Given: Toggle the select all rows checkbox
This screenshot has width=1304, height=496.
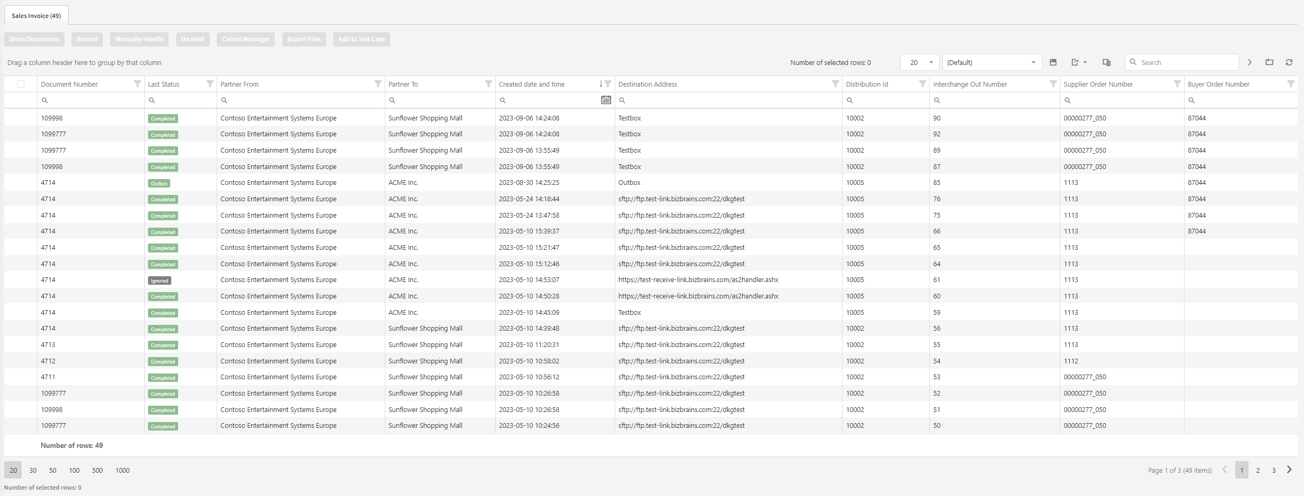Looking at the screenshot, I should pyautogui.click(x=21, y=84).
